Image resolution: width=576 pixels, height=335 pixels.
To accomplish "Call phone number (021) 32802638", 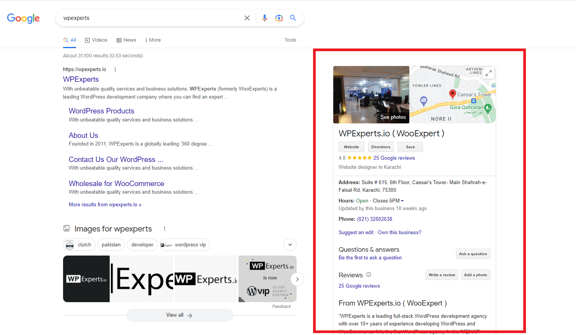I will coord(375,219).
